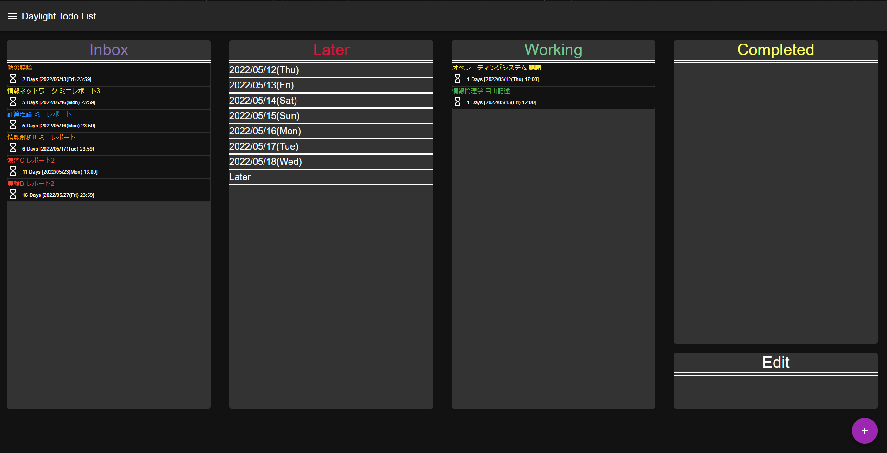Toggle the hourglass on 情報解析B ミニレポート
887x453 pixels.
click(x=13, y=148)
